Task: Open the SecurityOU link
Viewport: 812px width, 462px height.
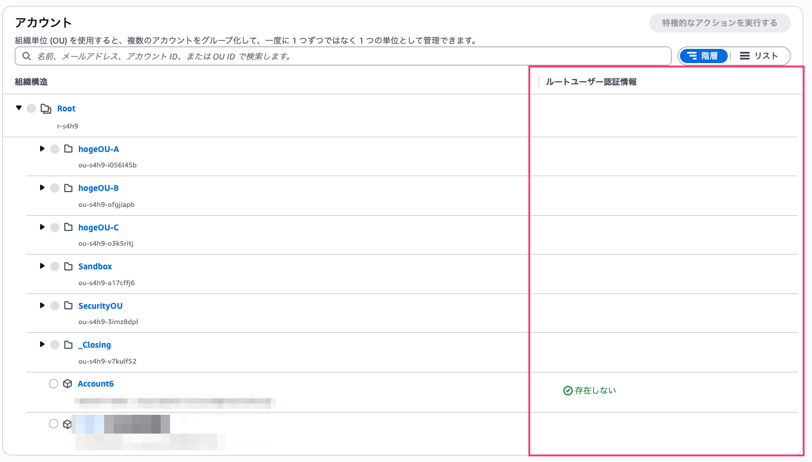Action: coord(100,306)
